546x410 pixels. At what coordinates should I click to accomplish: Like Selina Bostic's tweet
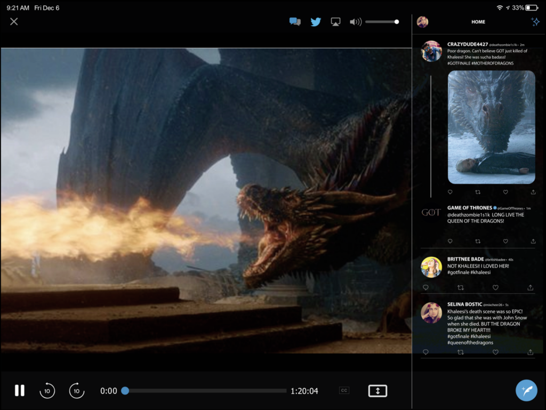pos(495,352)
